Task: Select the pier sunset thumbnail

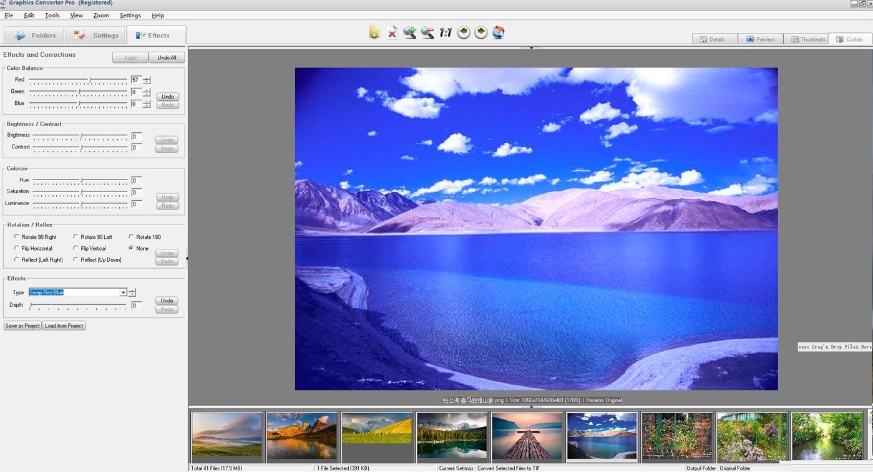Action: (527, 435)
